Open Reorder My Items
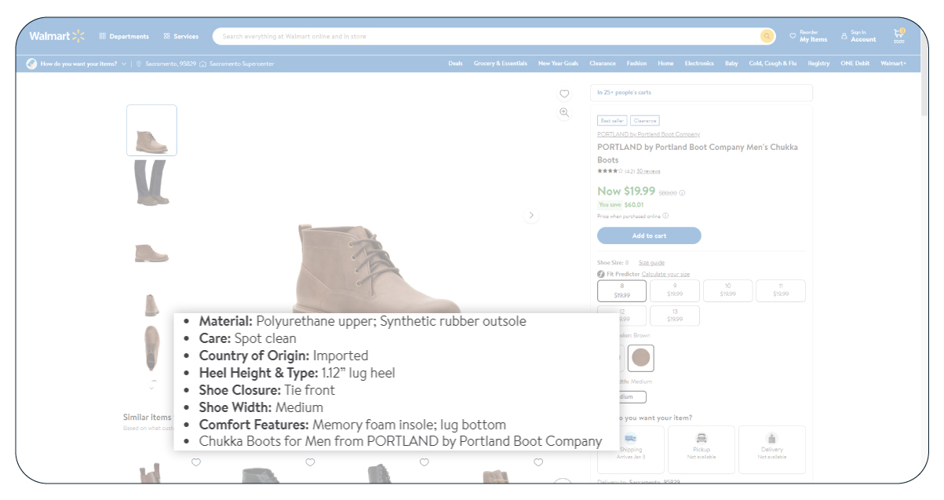This screenshot has height=500, width=944. 808,36
